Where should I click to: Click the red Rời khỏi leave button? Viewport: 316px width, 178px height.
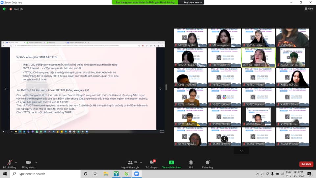306,164
